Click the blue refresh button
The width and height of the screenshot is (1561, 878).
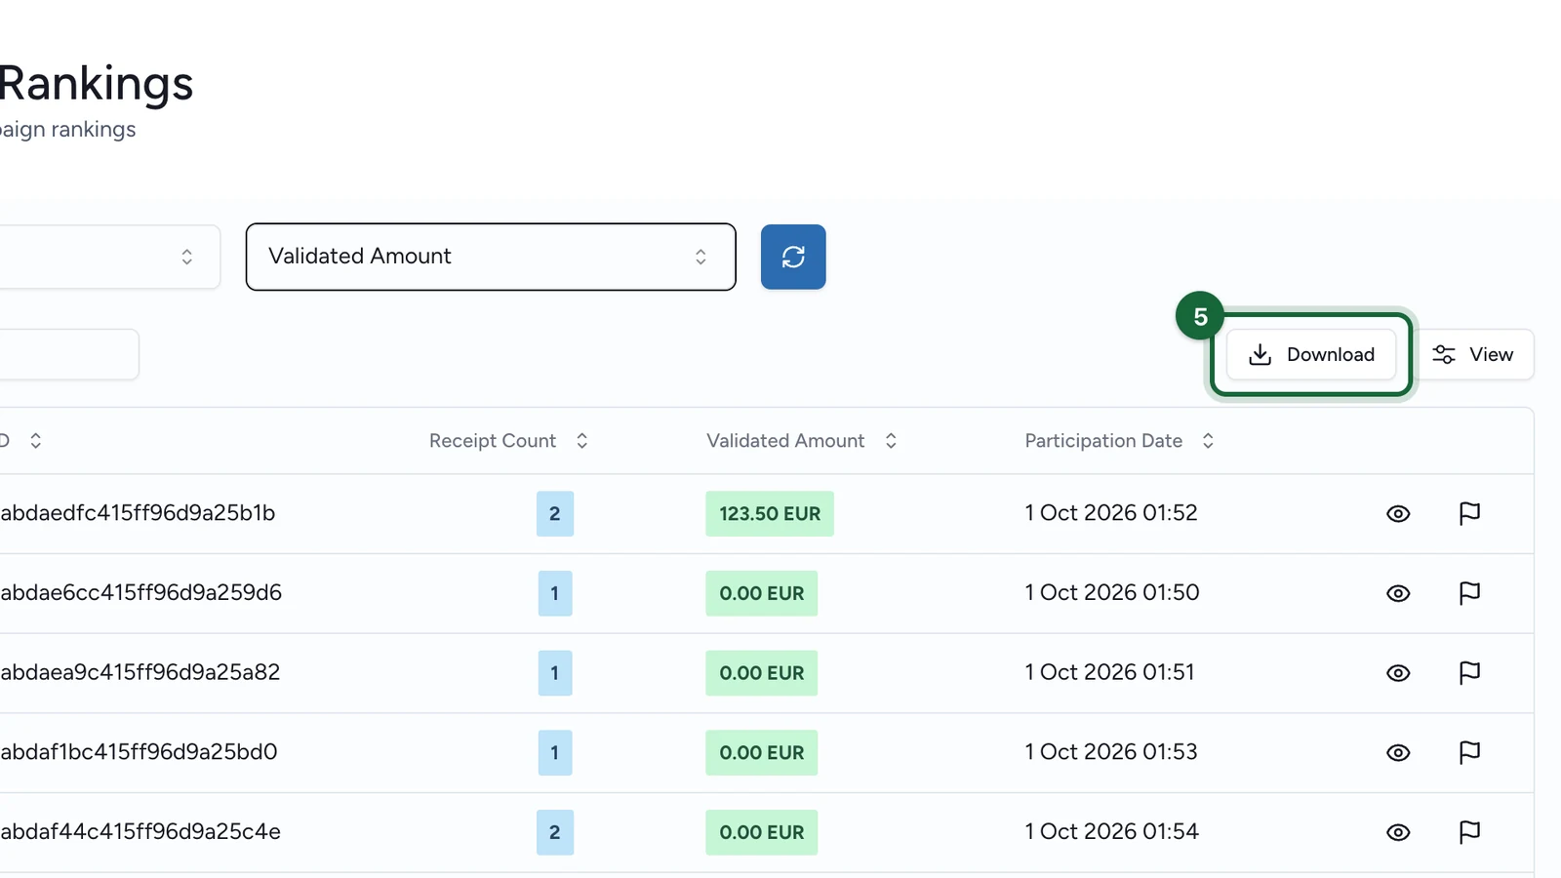[x=793, y=257]
